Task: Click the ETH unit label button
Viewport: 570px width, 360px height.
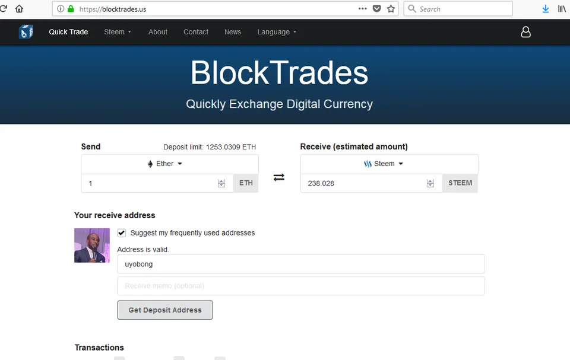Action: coord(246,183)
